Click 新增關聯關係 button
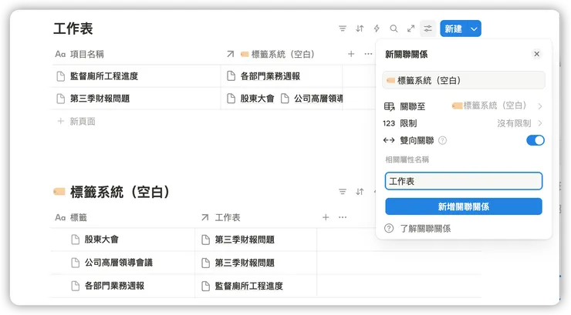Viewport: 571px width, 315px height. pyautogui.click(x=464, y=206)
